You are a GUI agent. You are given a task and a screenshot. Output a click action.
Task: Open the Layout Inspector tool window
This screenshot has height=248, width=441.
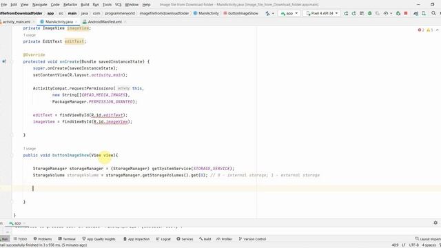click(428, 239)
